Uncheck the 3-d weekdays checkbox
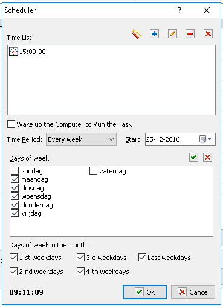 pos(80,258)
